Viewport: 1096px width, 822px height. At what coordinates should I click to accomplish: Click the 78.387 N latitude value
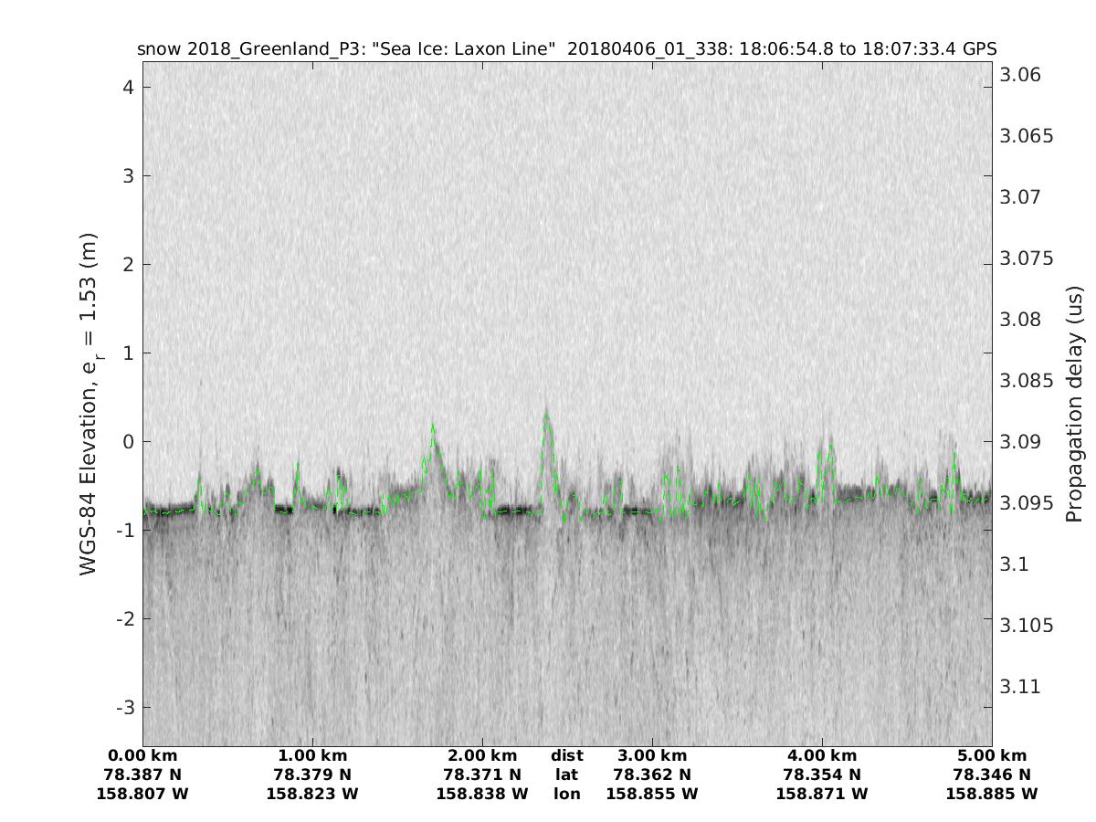142,775
